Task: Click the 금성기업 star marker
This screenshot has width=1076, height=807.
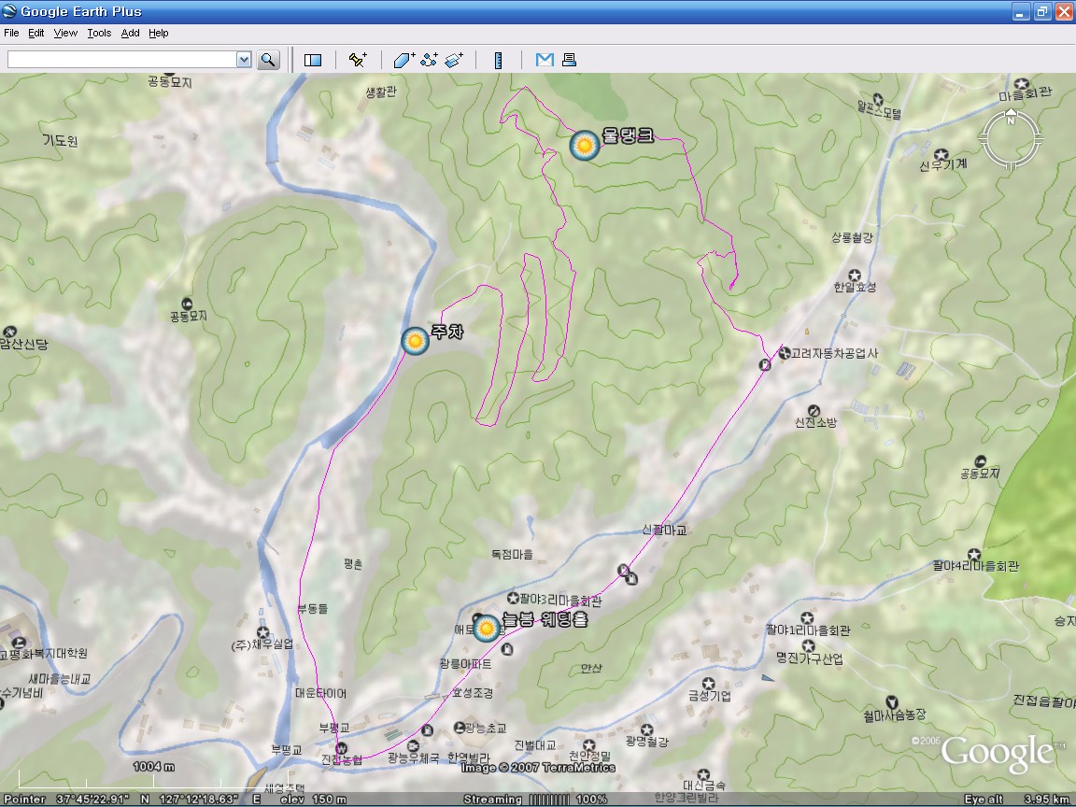Action: [x=709, y=684]
